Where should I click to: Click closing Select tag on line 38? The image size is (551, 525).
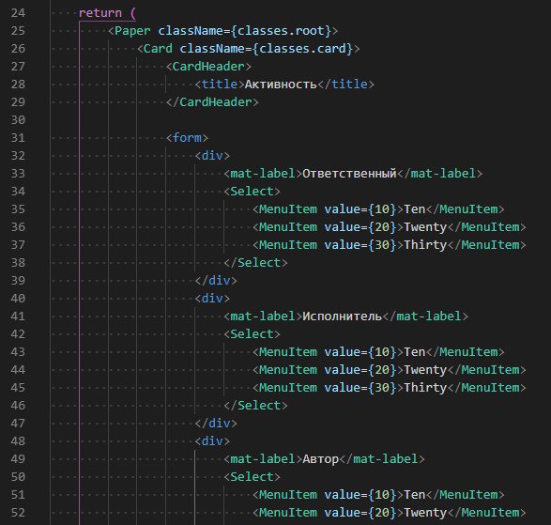click(255, 263)
